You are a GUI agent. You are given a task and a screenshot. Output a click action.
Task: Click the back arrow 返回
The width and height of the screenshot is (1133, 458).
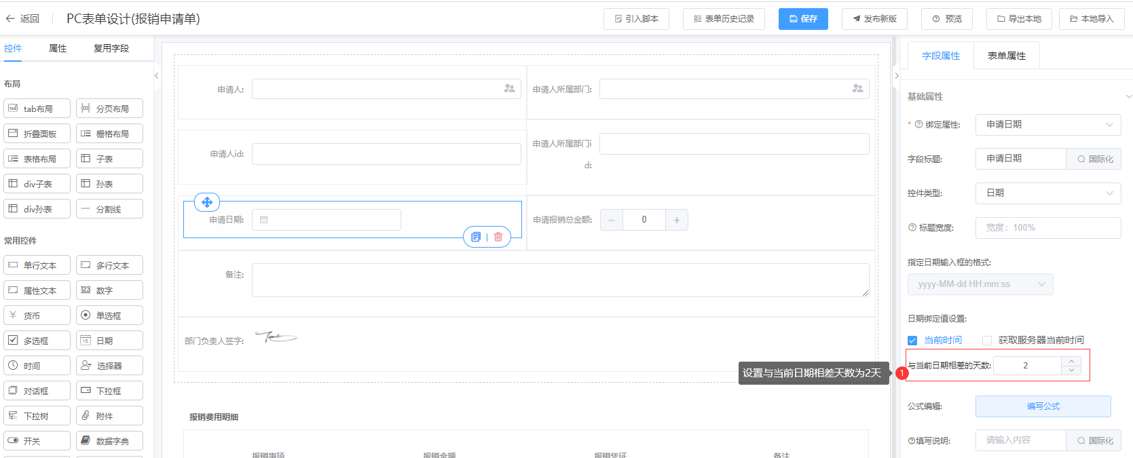(22, 19)
